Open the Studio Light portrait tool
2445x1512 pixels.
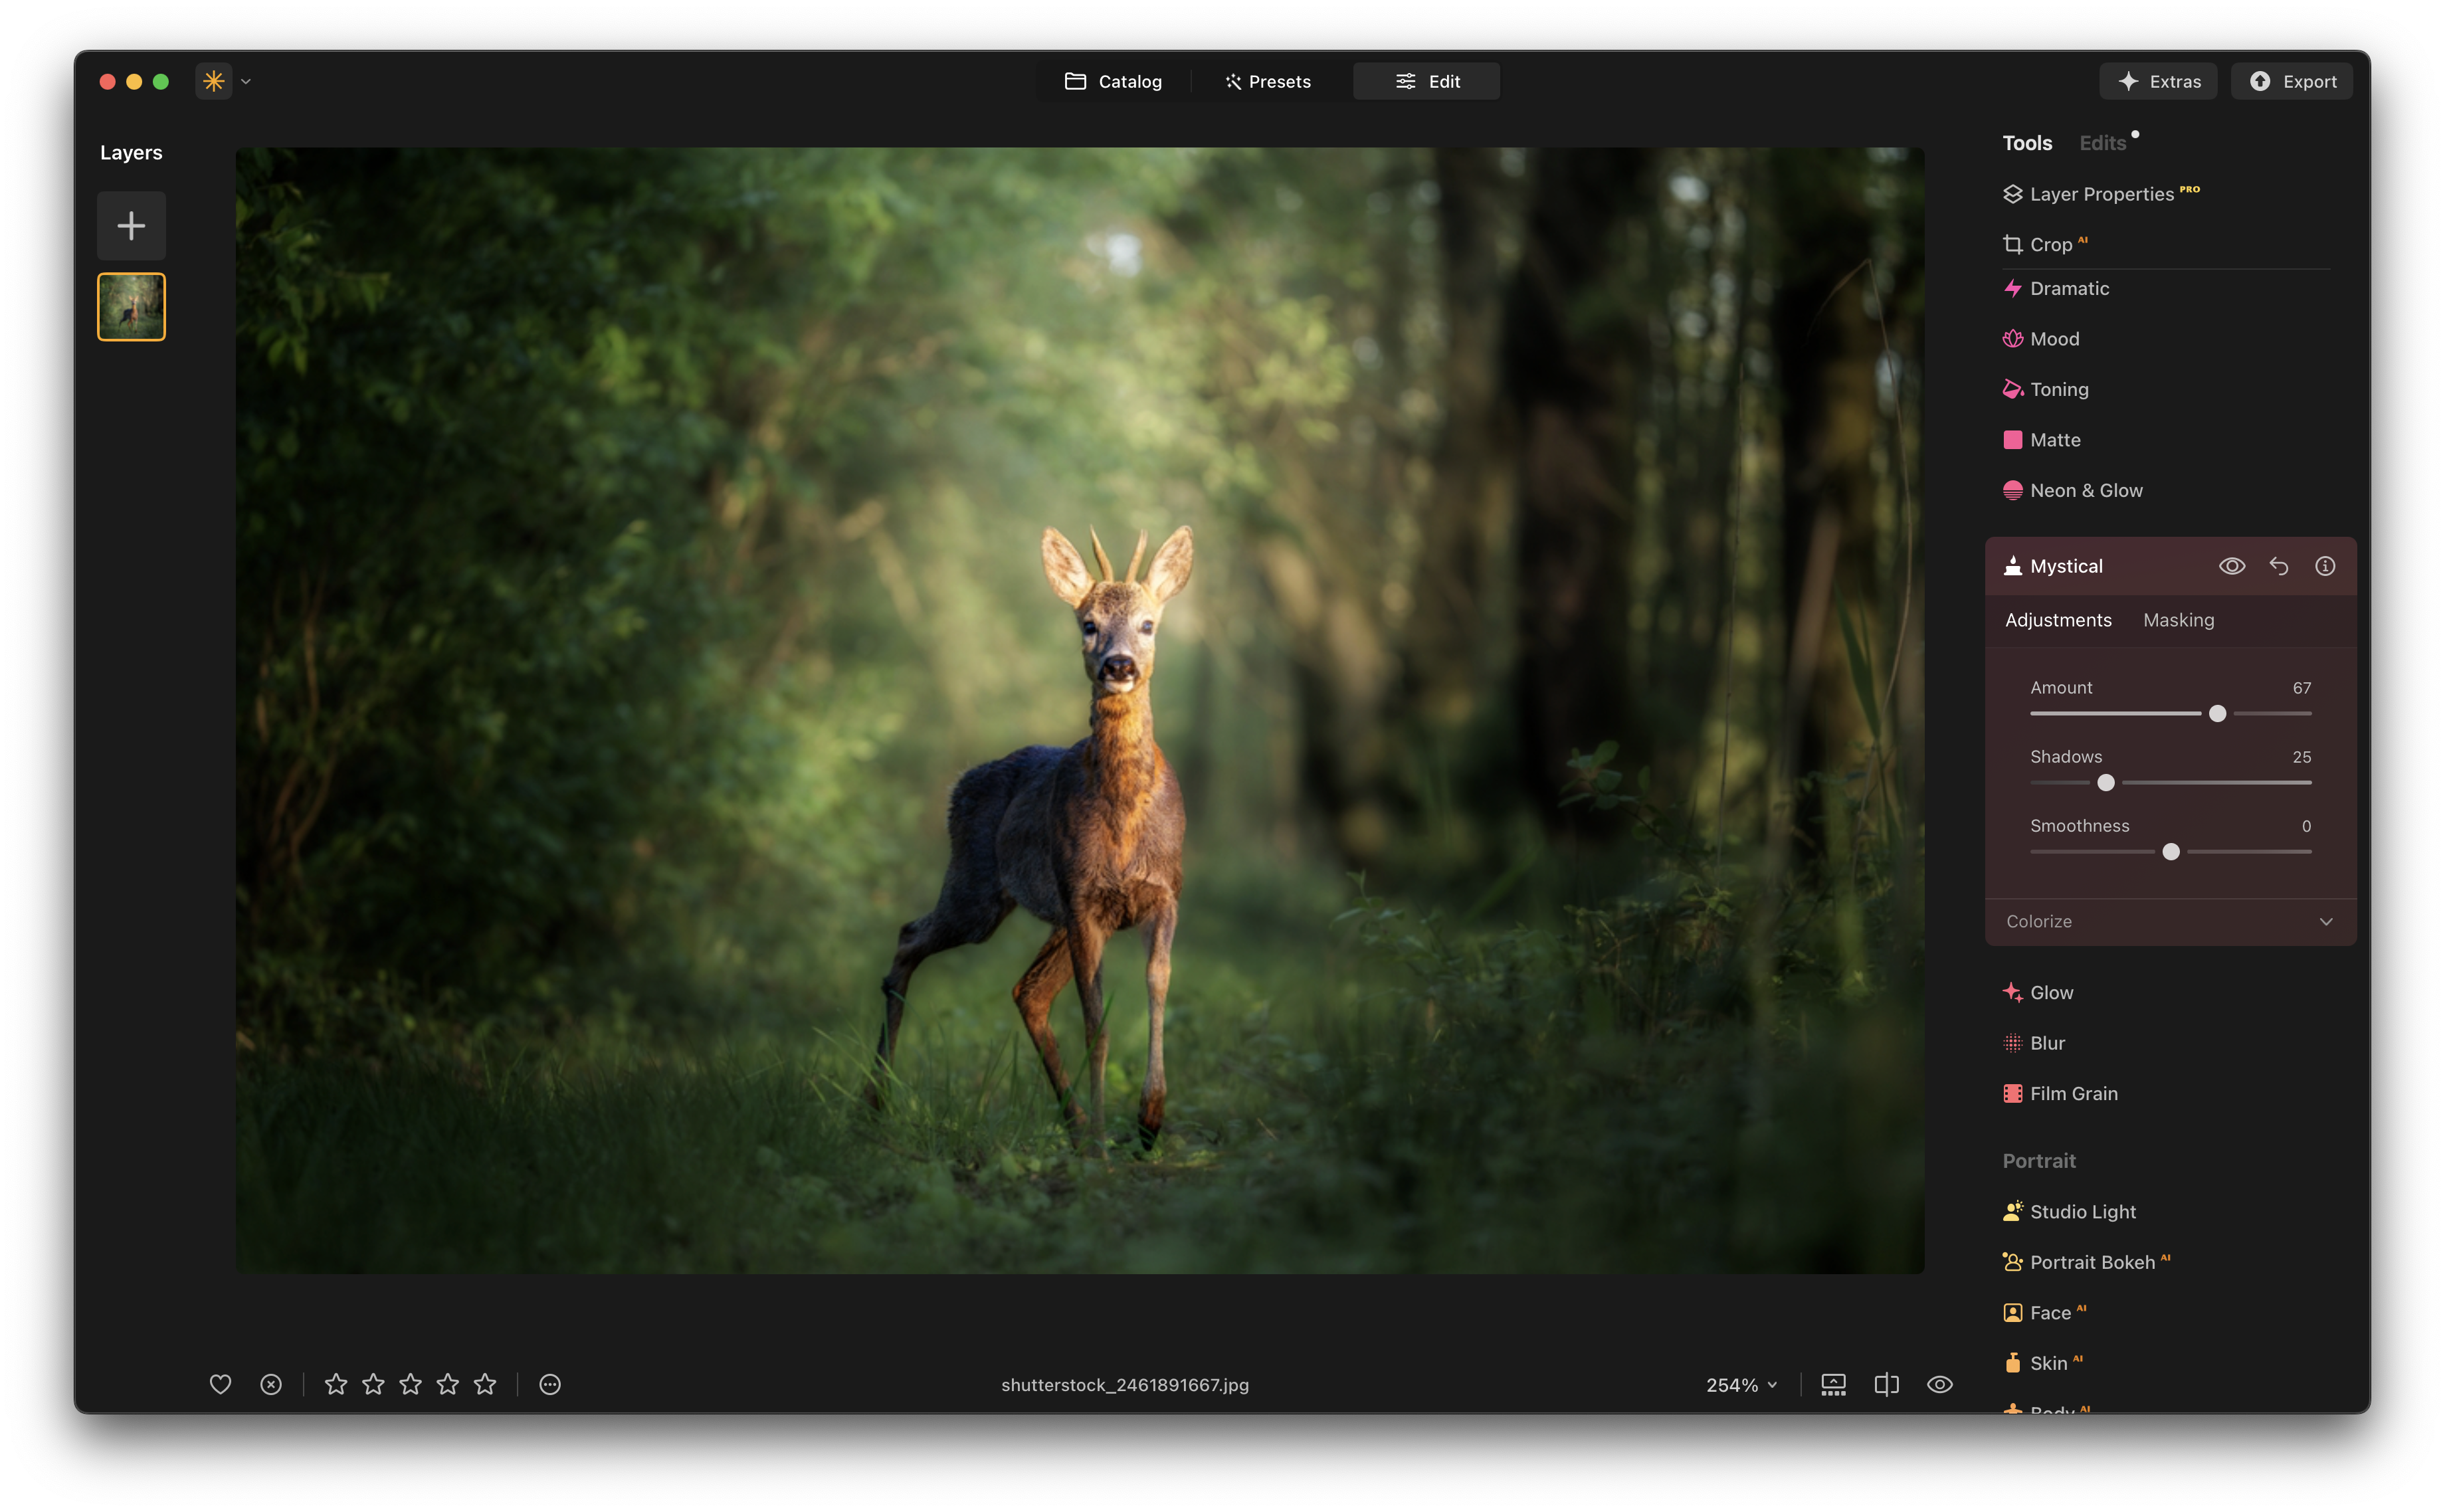point(2082,1211)
